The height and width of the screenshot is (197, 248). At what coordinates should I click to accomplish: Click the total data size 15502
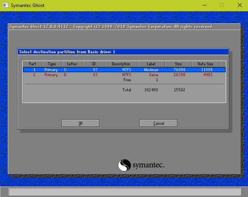(x=179, y=90)
